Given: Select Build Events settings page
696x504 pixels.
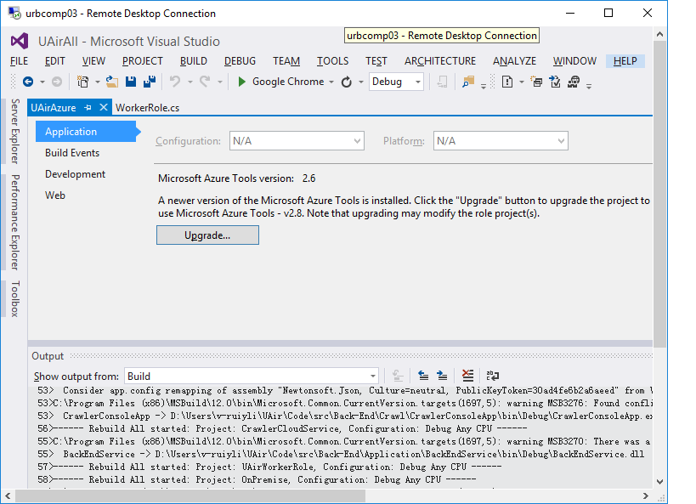Looking at the screenshot, I should click(x=72, y=153).
